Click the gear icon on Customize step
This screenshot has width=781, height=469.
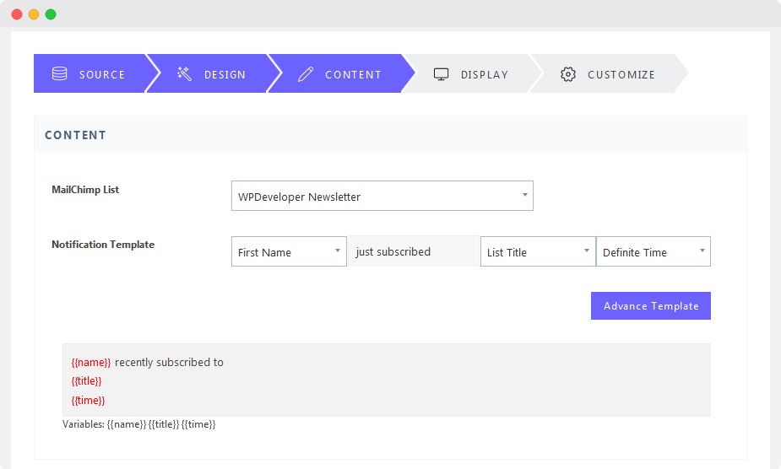(568, 74)
